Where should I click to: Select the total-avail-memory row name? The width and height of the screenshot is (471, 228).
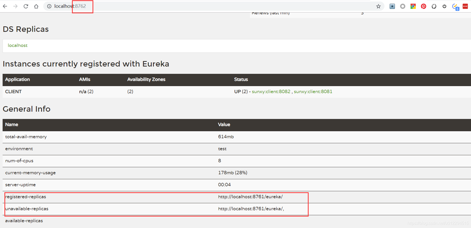click(x=26, y=137)
